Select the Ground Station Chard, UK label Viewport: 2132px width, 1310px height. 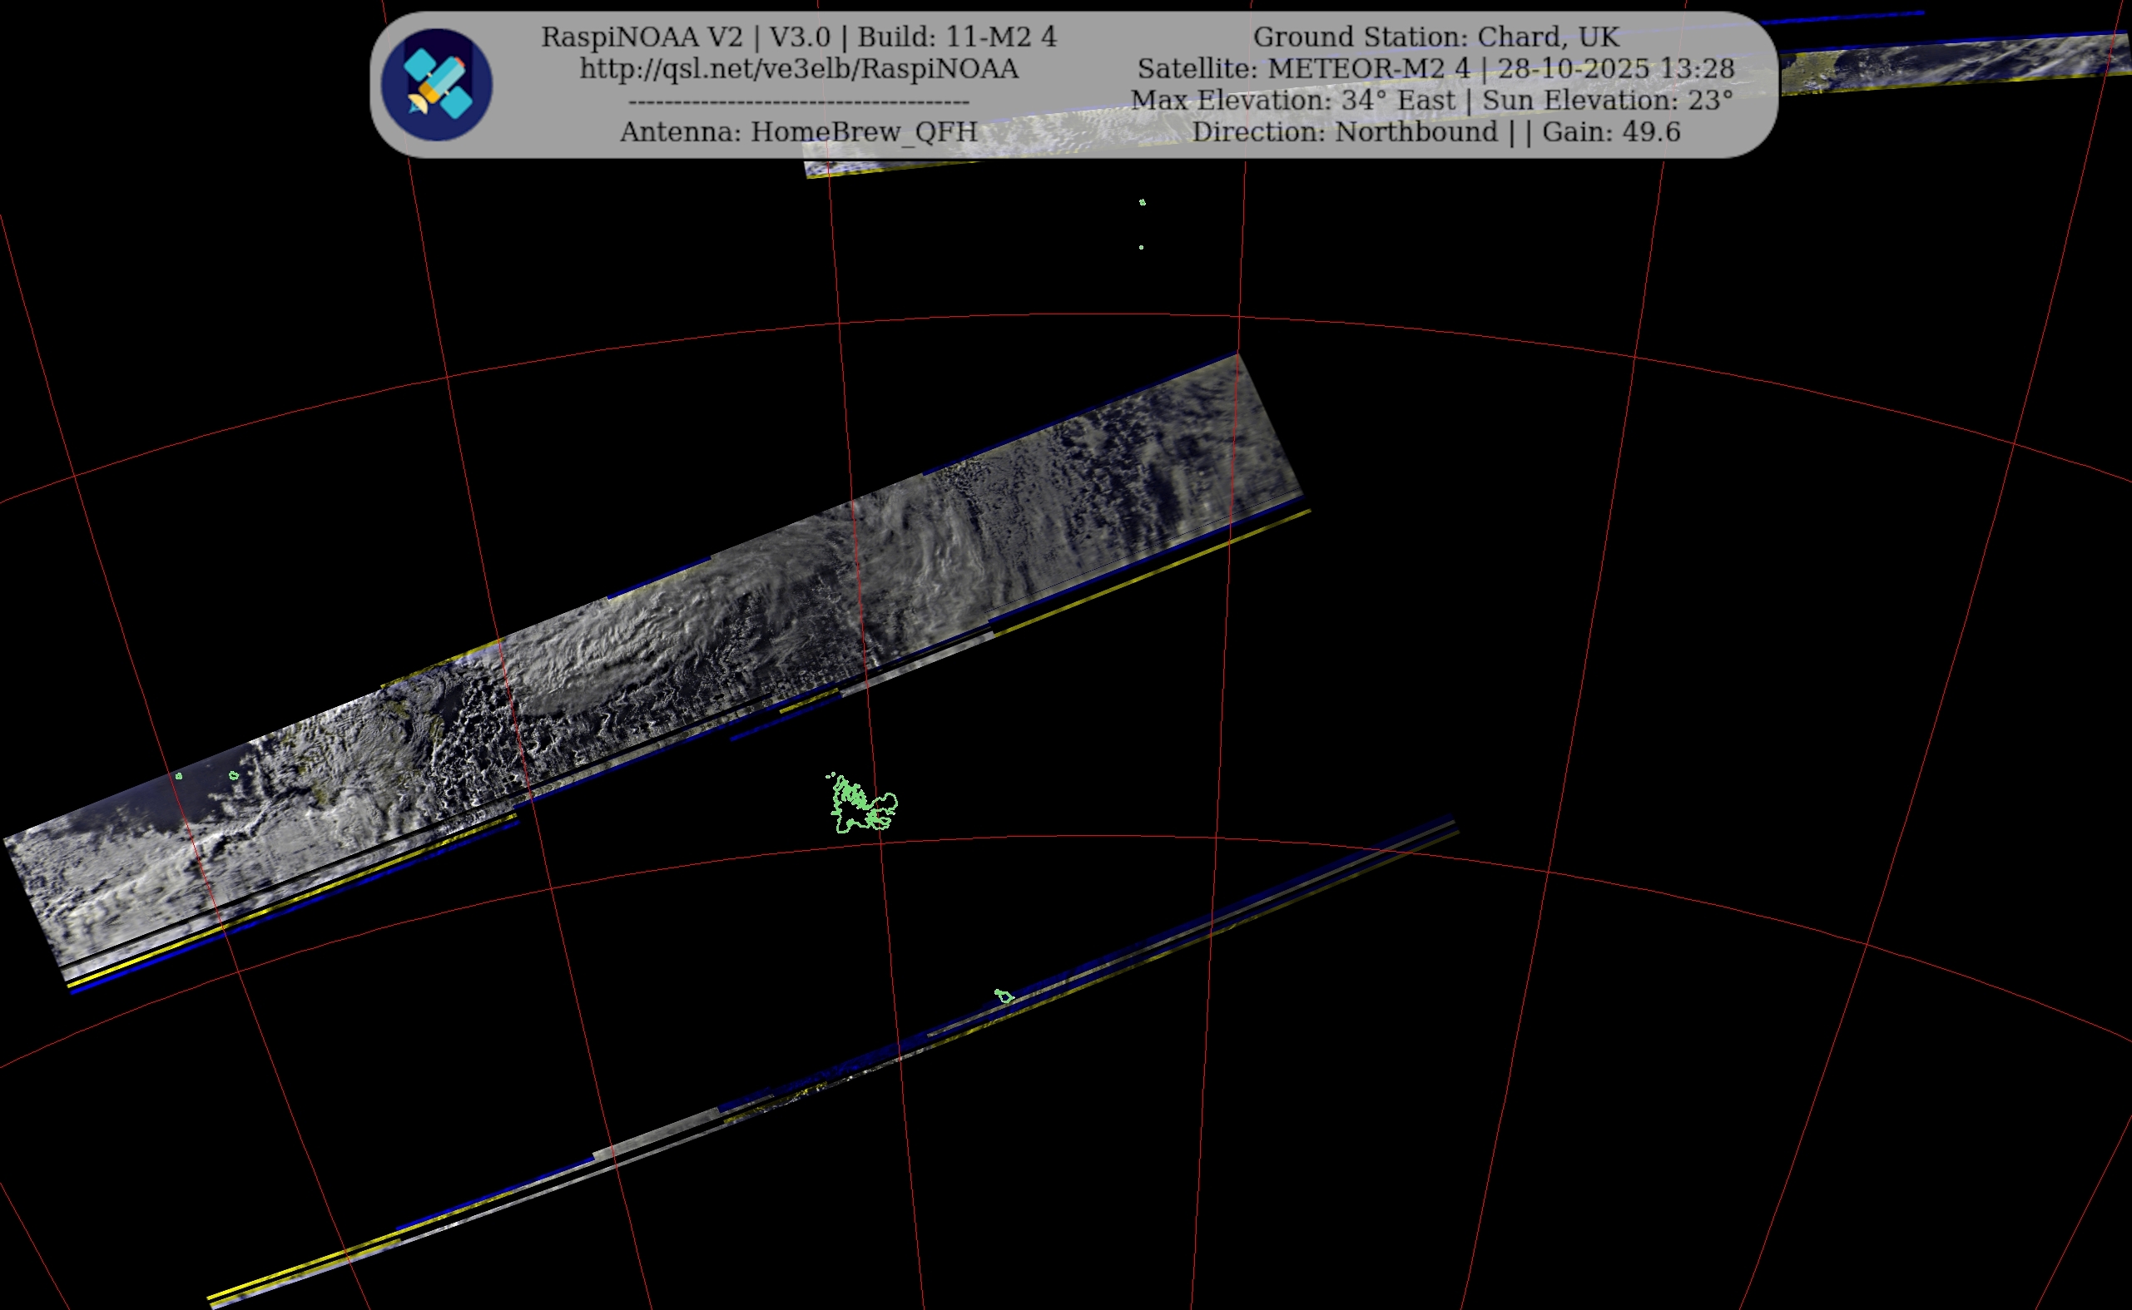[x=1435, y=37]
